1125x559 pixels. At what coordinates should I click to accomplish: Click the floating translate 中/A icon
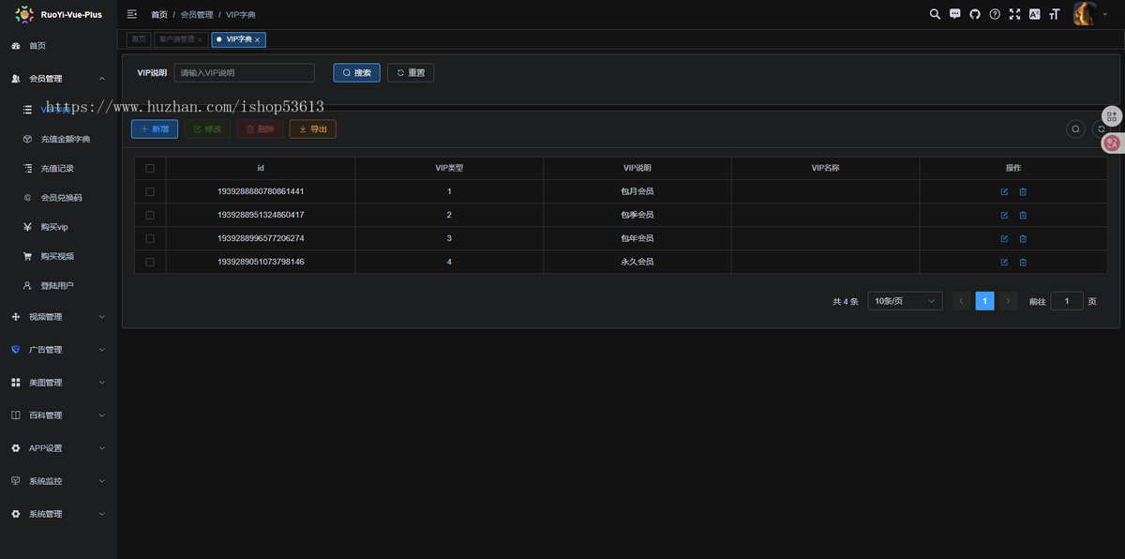(1112, 144)
